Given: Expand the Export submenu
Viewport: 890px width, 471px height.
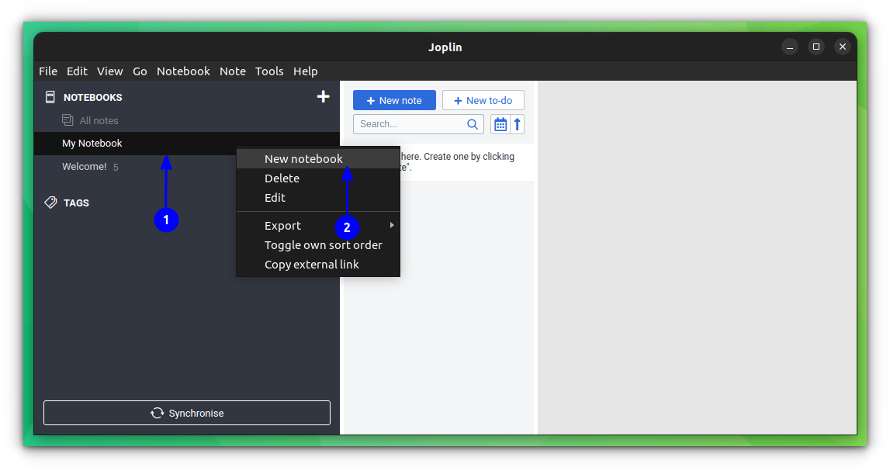Looking at the screenshot, I should (x=282, y=225).
